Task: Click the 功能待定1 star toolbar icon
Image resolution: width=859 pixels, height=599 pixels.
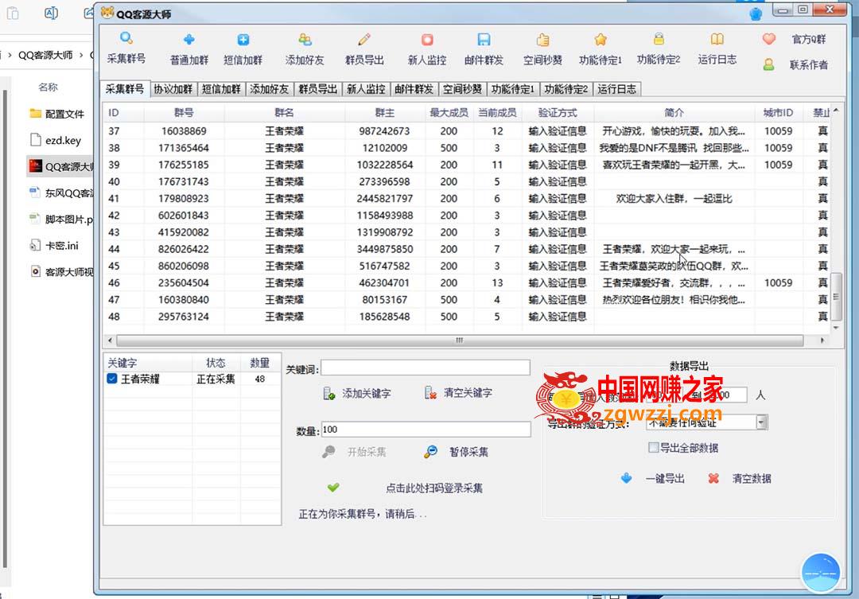Action: pyautogui.click(x=601, y=40)
